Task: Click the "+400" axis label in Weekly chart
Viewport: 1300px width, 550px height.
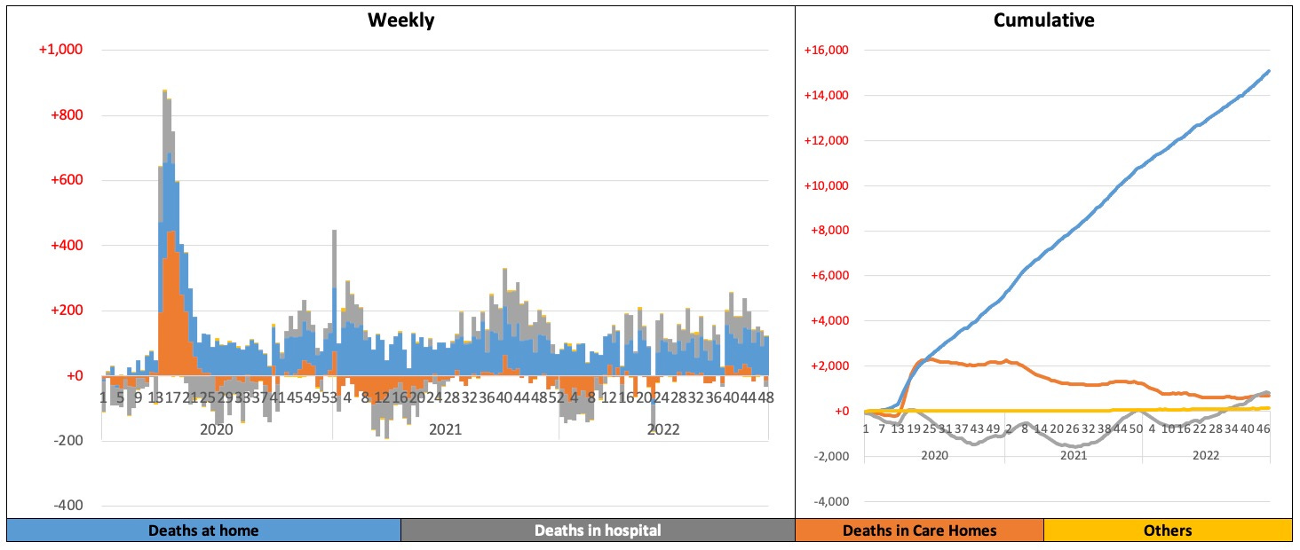Action: (67, 246)
